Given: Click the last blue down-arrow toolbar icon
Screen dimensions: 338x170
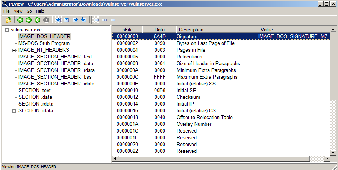Looking at the screenshot, I should (83, 20).
